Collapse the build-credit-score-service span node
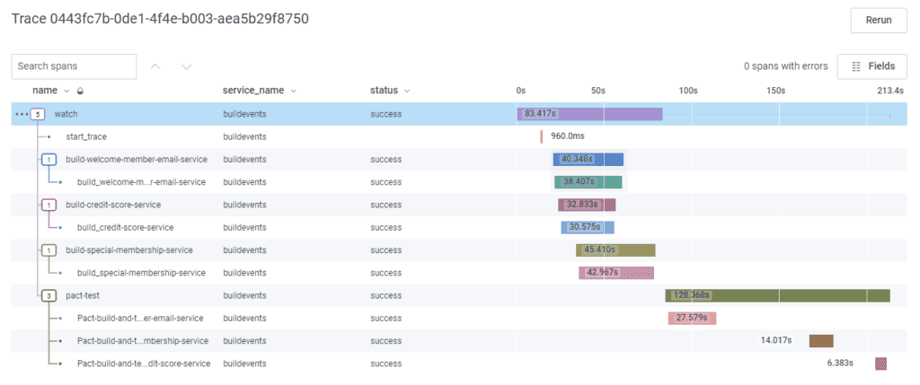Image resolution: width=920 pixels, height=385 pixels. [x=49, y=205]
